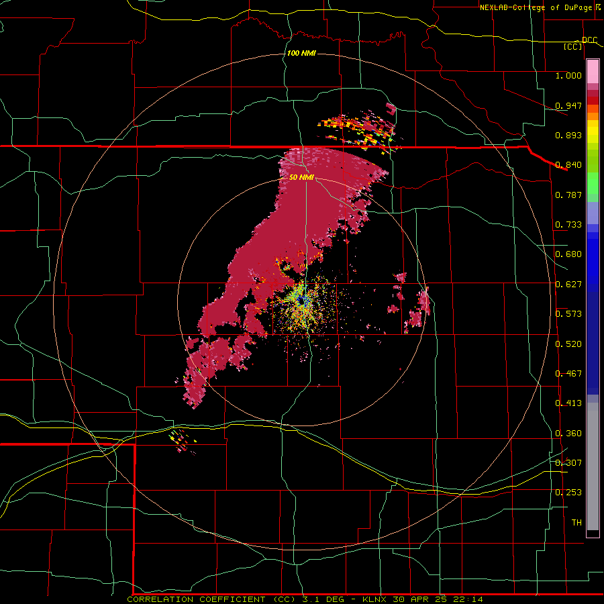Screen dimensions: 604x604
Task: Select the 0.627 color scale value
Action: (568, 285)
